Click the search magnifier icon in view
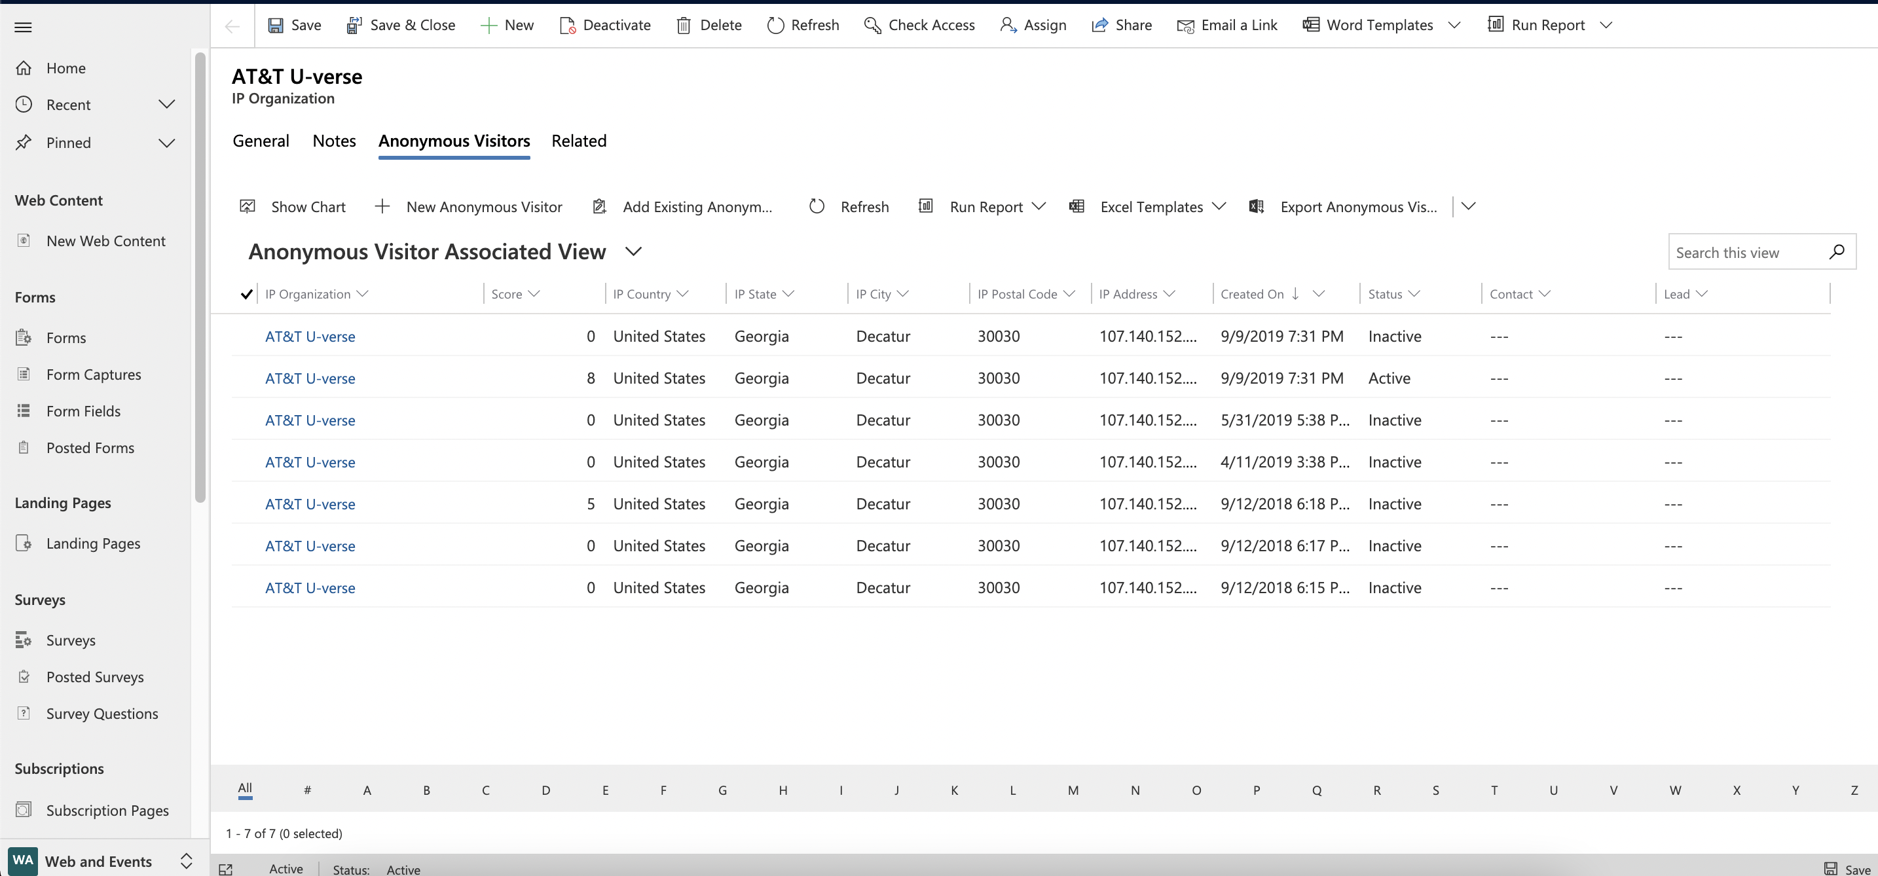The height and width of the screenshot is (876, 1878). (x=1837, y=251)
